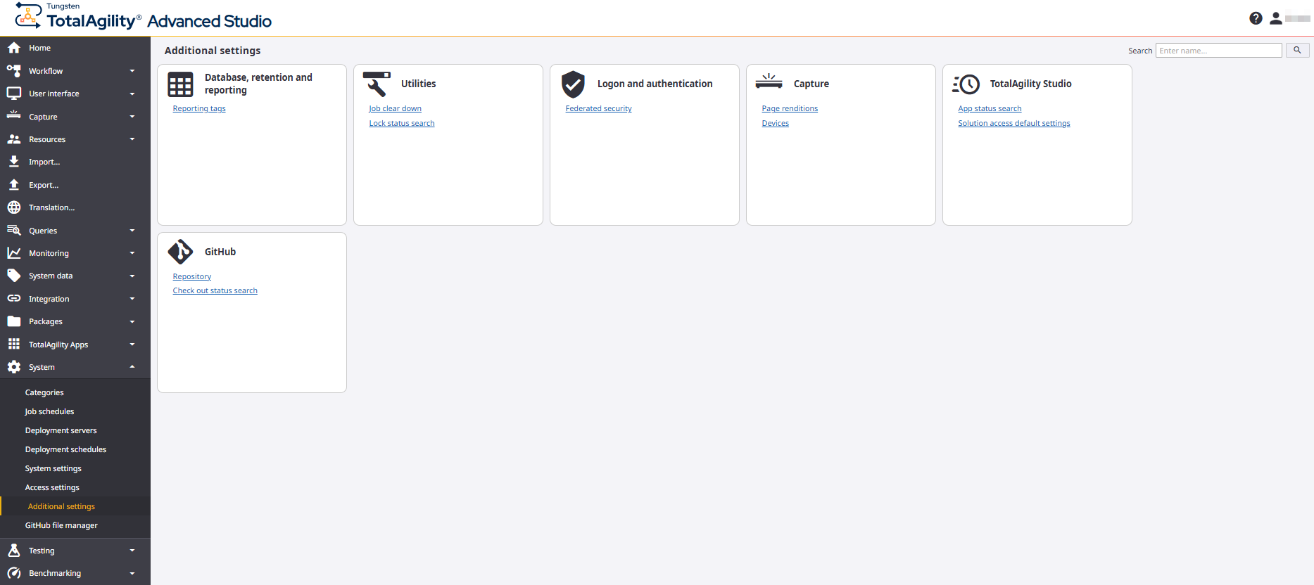Click the Resources people icon

[14, 139]
